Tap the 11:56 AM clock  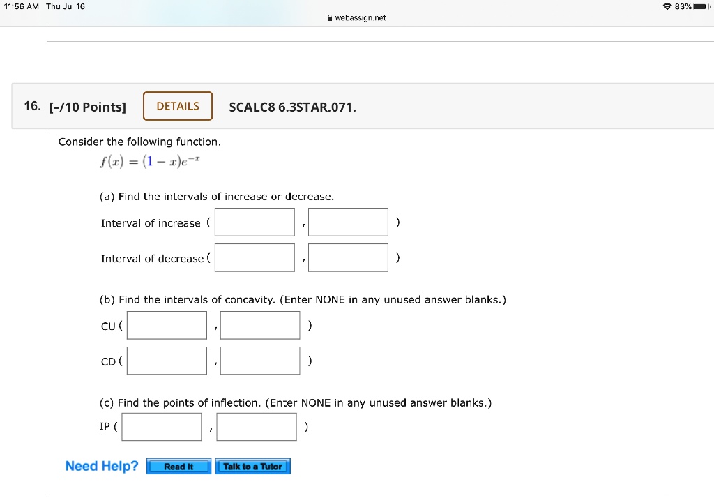(x=24, y=6)
